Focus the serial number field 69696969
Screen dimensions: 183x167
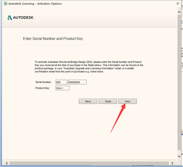77,82
